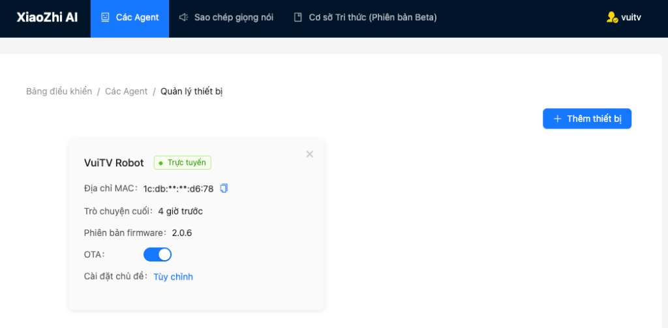Go to Bảng điều khiển in breadcrumb
Screen dimensions: 668x328
59,91
